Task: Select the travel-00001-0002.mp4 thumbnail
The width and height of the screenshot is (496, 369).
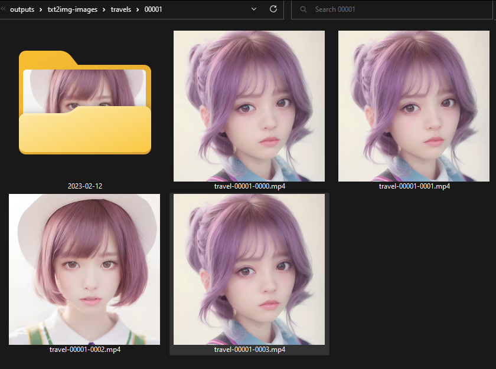Action: [84, 269]
